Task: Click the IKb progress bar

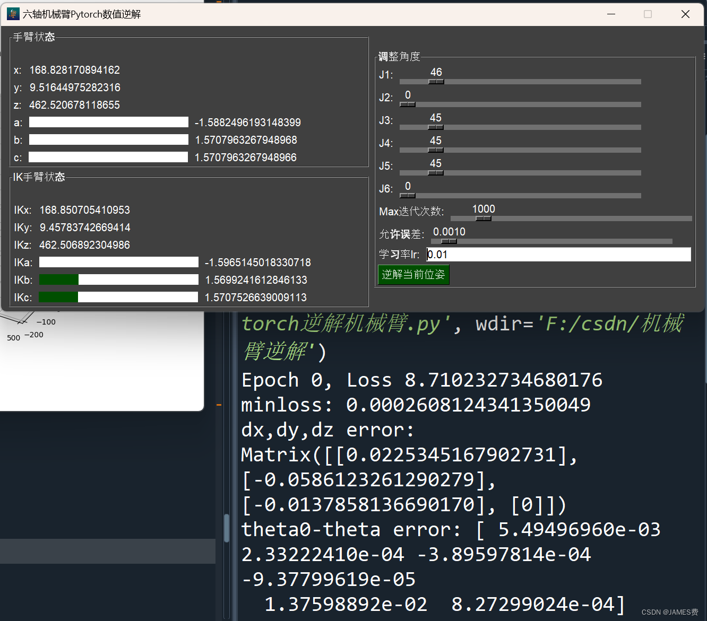Action: [x=119, y=280]
